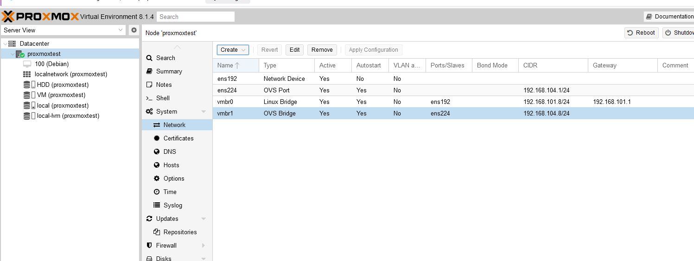Click the proxmoxtest node icon
This screenshot has width=694, height=261.
coord(20,54)
